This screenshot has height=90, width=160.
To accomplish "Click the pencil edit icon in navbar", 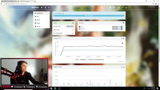I will click(122, 7).
